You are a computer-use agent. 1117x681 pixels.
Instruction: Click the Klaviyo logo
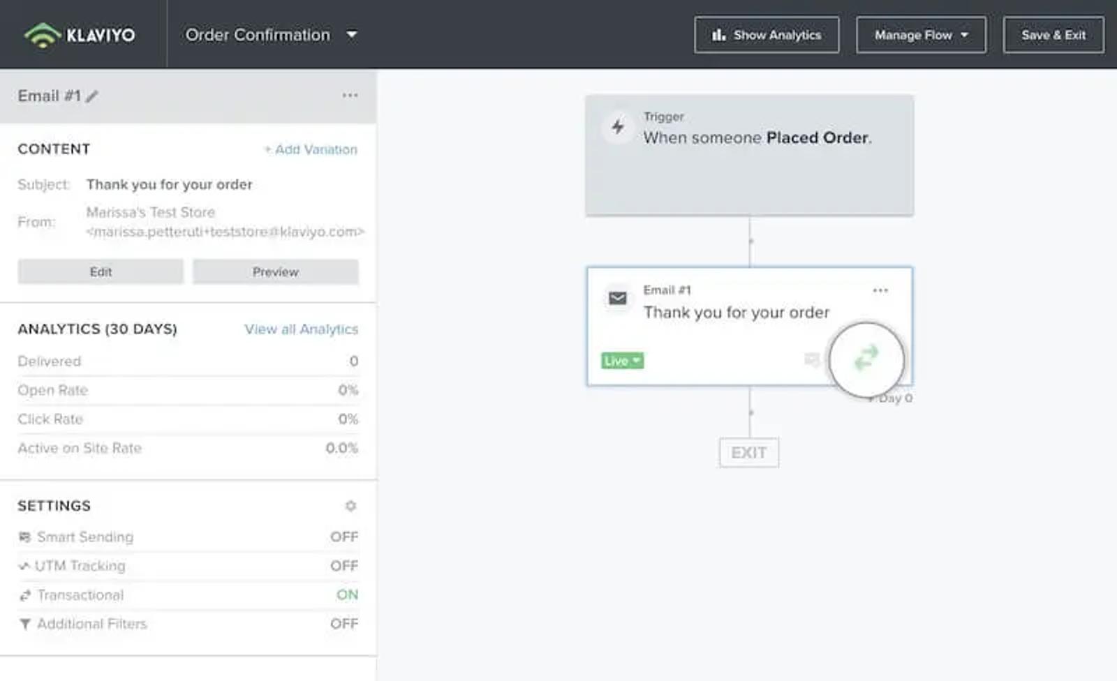79,34
